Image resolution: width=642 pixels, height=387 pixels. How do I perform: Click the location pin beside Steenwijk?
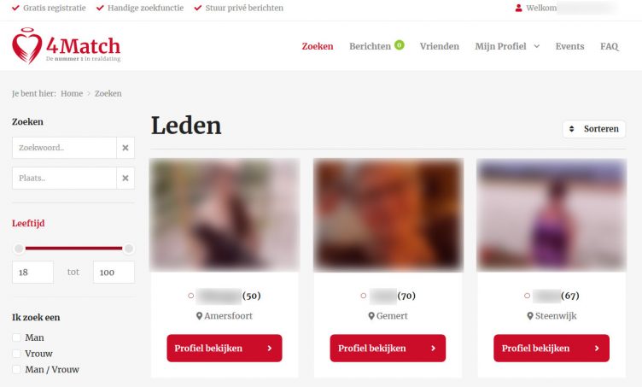coord(530,316)
